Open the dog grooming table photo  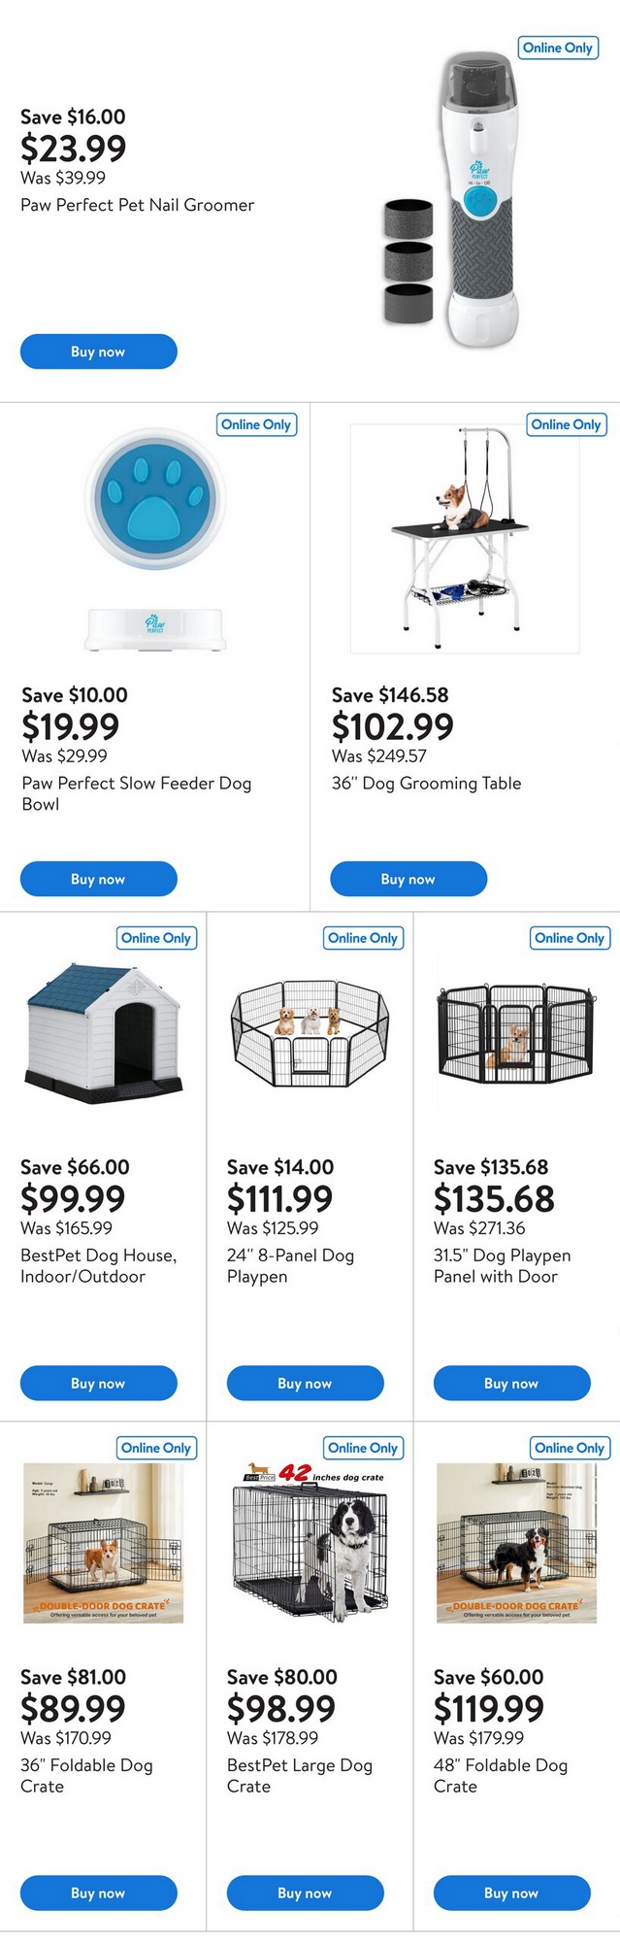tap(464, 539)
